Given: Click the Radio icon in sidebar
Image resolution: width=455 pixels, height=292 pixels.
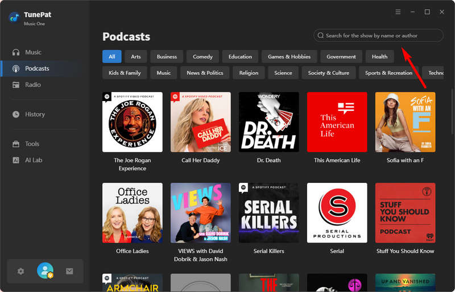Looking at the screenshot, I should (x=16, y=85).
